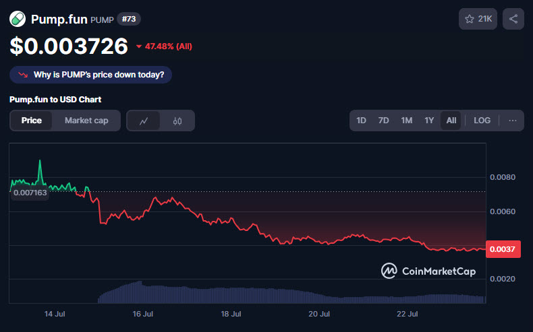Viewport: 533px width, 332px height.
Task: Click the 18 Jul date label
Action: point(231,314)
